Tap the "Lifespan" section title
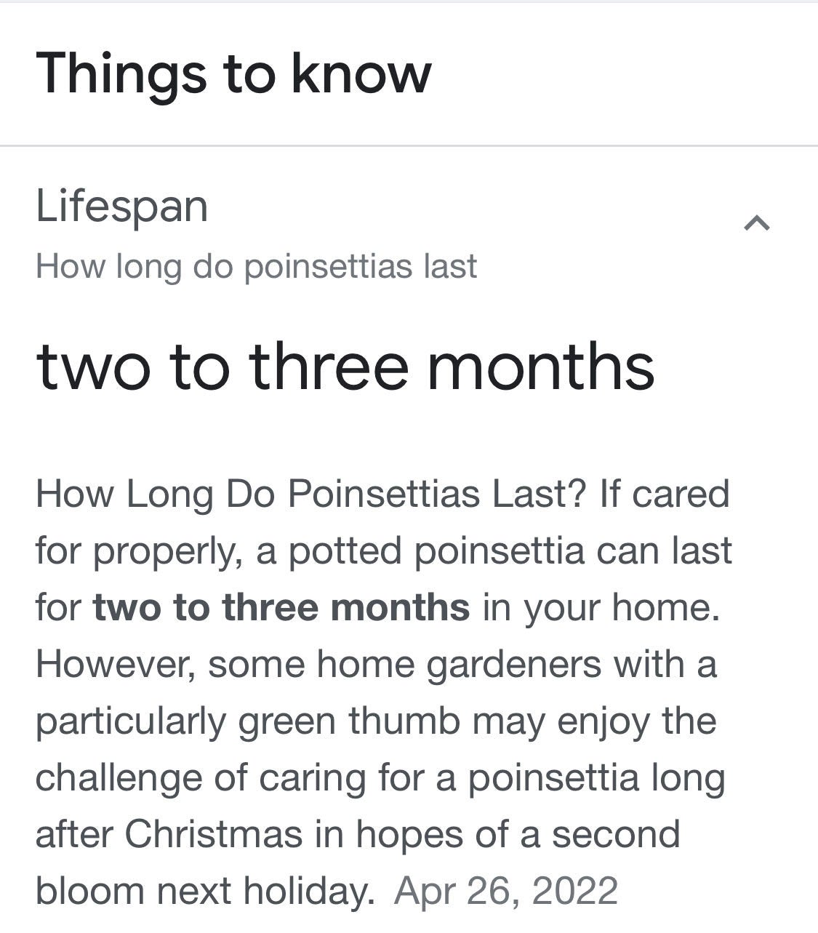 (x=121, y=206)
